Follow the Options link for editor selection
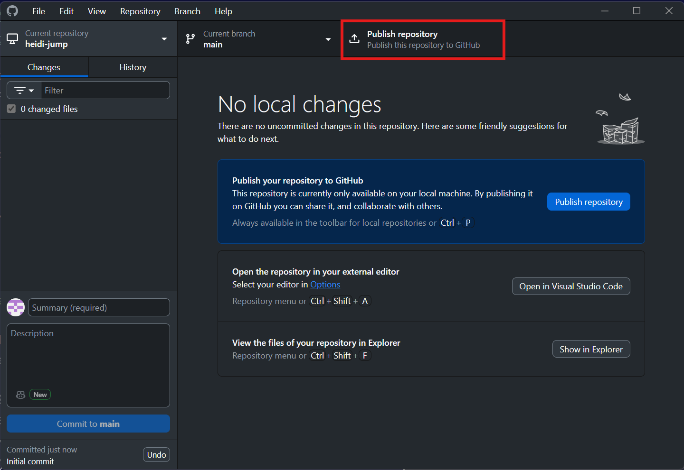This screenshot has width=684, height=470. click(325, 285)
